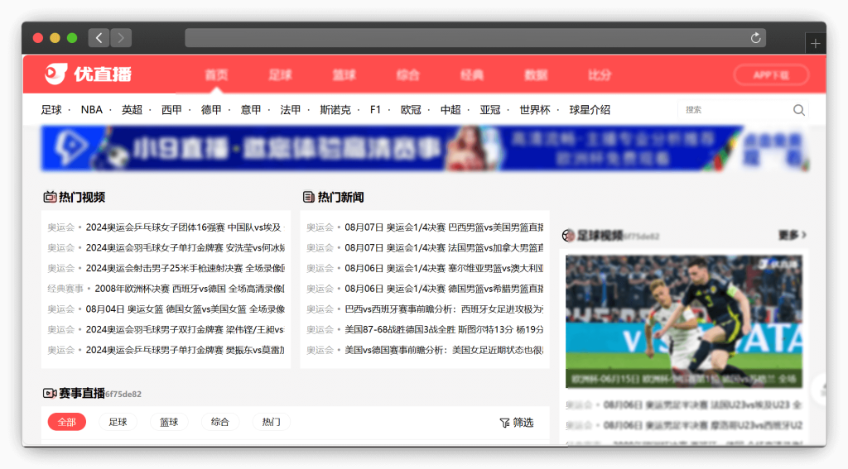Open a new tab with plus icon

coord(816,44)
